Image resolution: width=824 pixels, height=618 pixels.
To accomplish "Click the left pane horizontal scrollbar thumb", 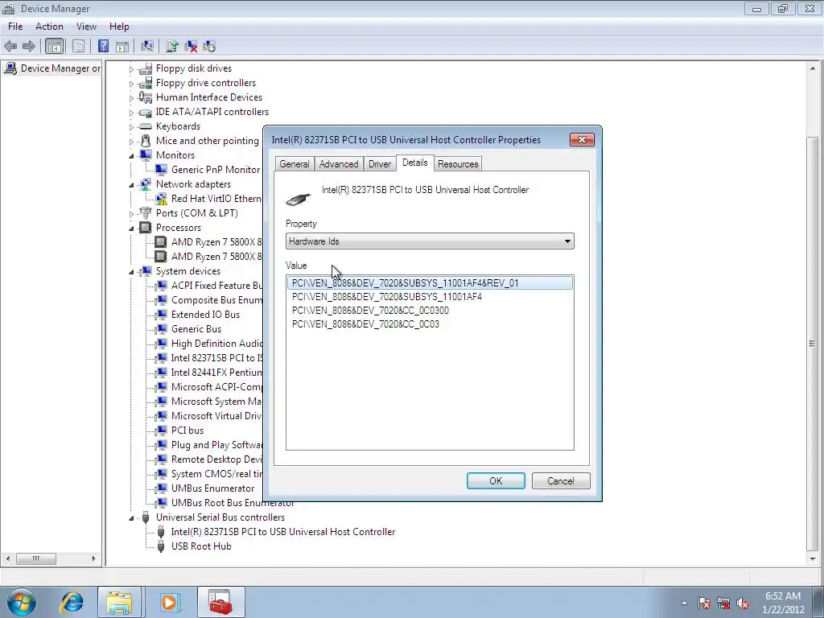I will pyautogui.click(x=35, y=558).
